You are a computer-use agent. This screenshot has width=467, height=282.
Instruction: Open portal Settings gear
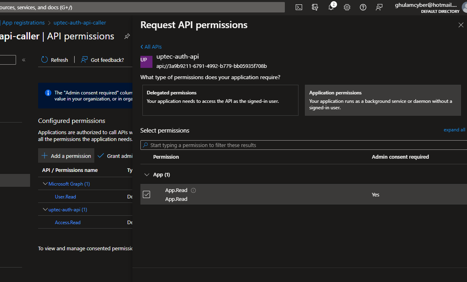coord(347,7)
